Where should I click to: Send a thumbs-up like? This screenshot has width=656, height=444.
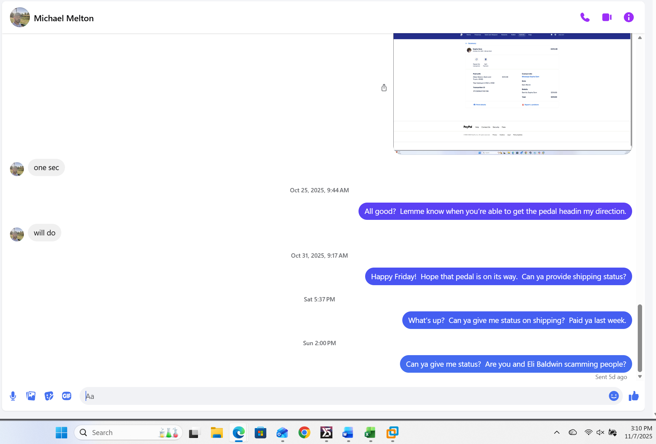633,396
